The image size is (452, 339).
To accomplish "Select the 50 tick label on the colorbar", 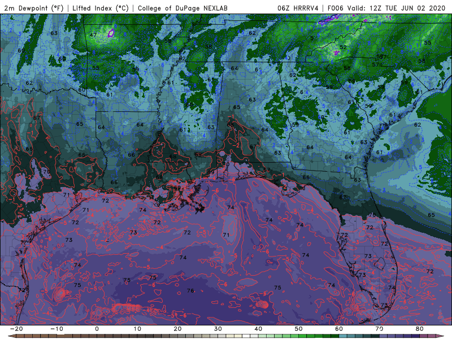I will [299, 329].
